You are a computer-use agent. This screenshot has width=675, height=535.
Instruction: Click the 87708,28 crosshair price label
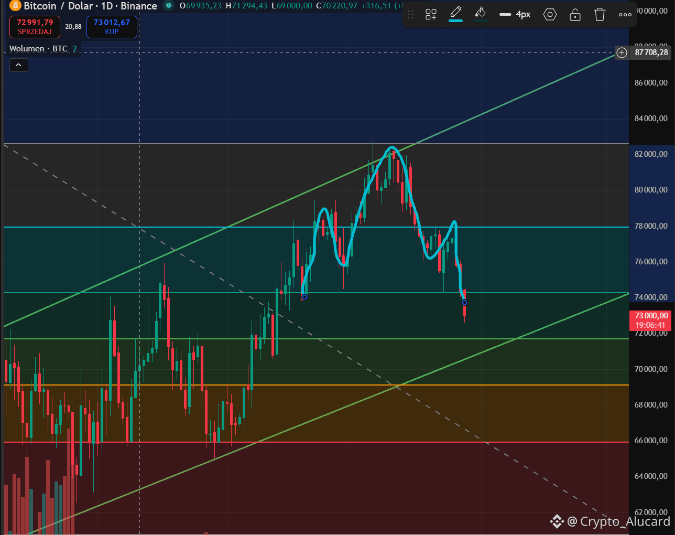pos(651,52)
